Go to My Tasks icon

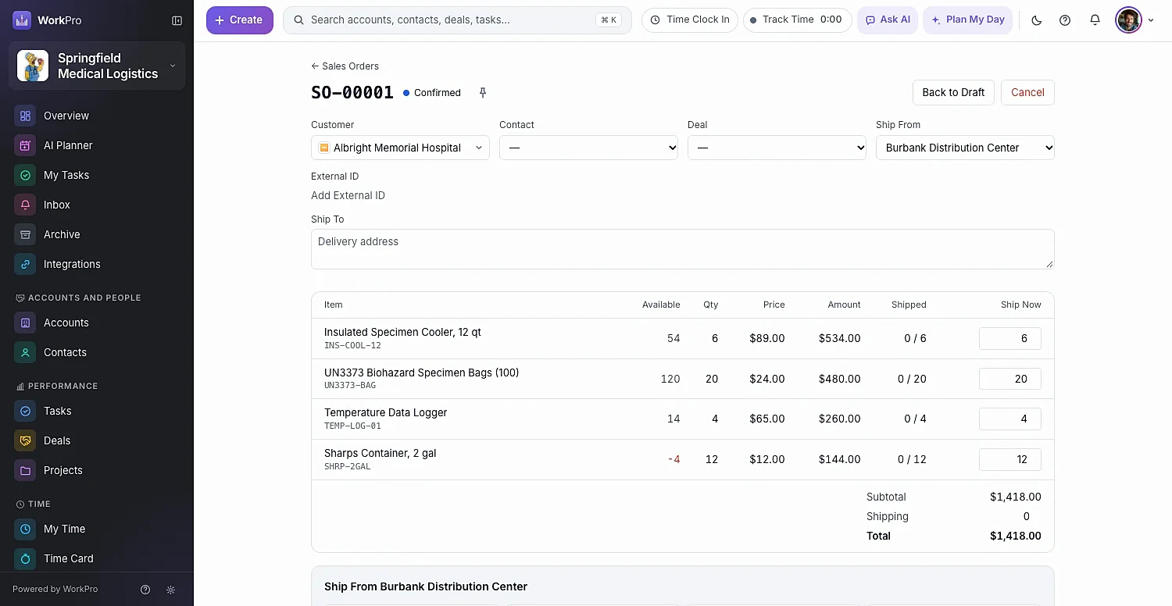coord(25,175)
